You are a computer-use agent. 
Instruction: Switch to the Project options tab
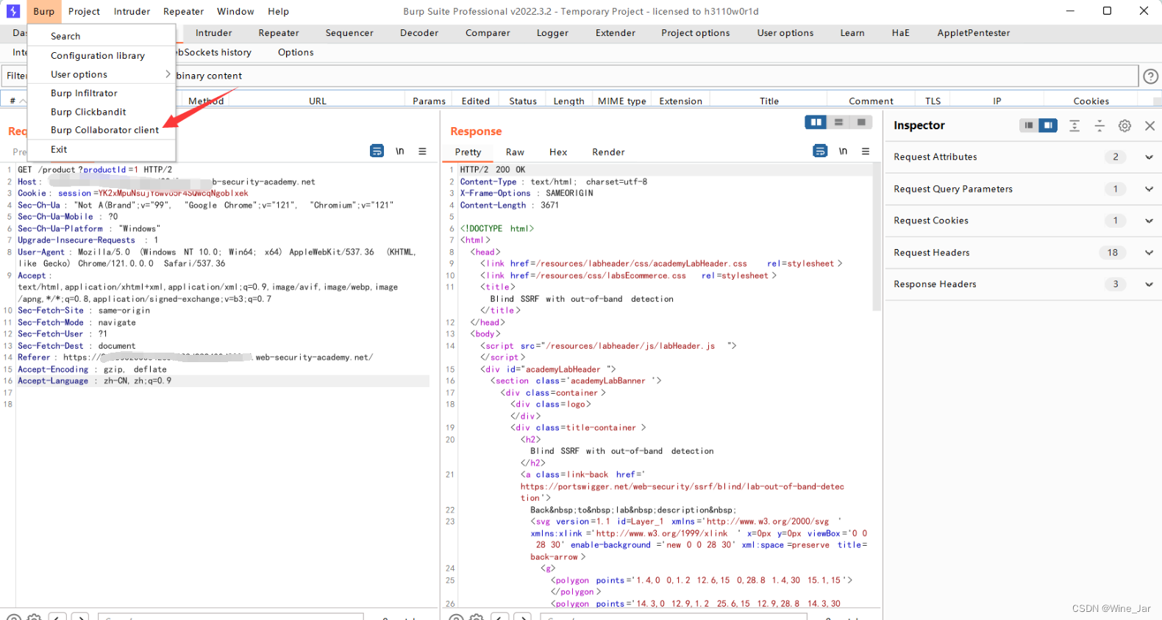tap(696, 33)
